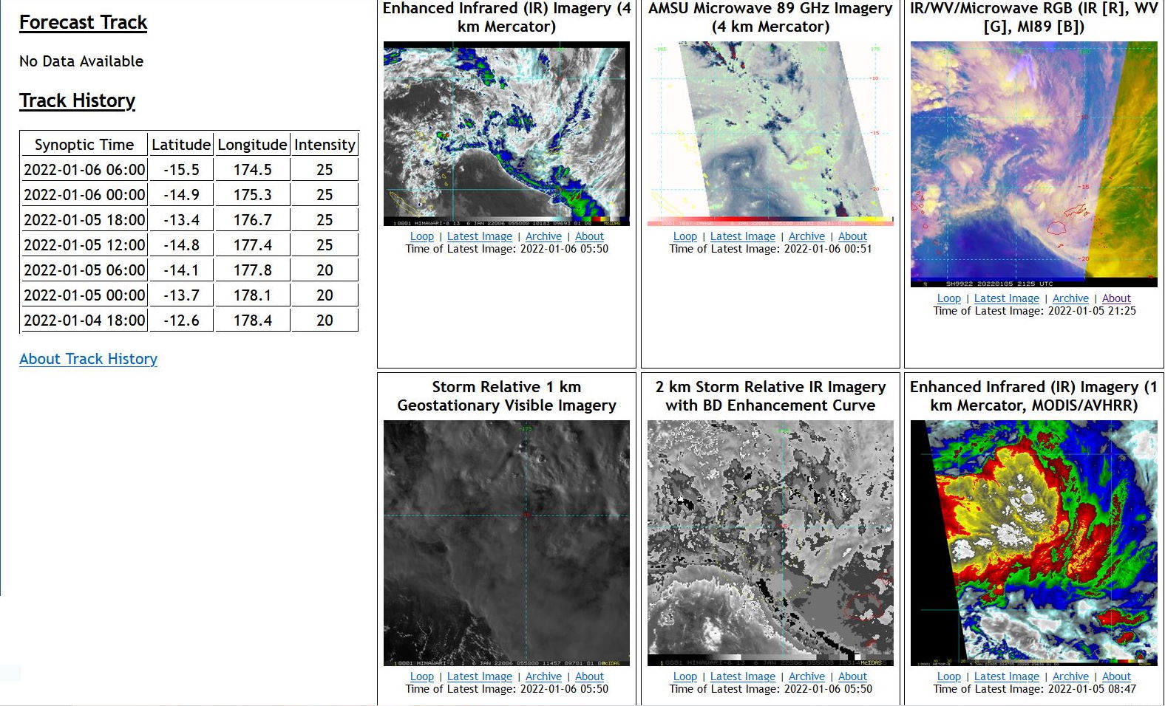Select the latitude value -12.6

coord(181,321)
